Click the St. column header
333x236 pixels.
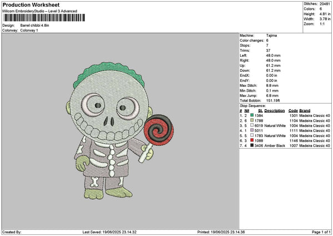pyautogui.click(x=260, y=110)
